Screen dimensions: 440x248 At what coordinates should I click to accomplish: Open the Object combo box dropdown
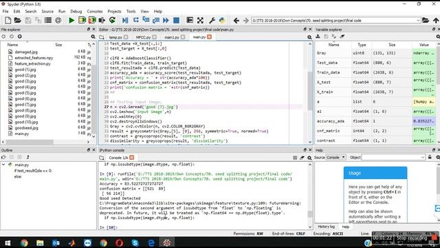click(423, 158)
